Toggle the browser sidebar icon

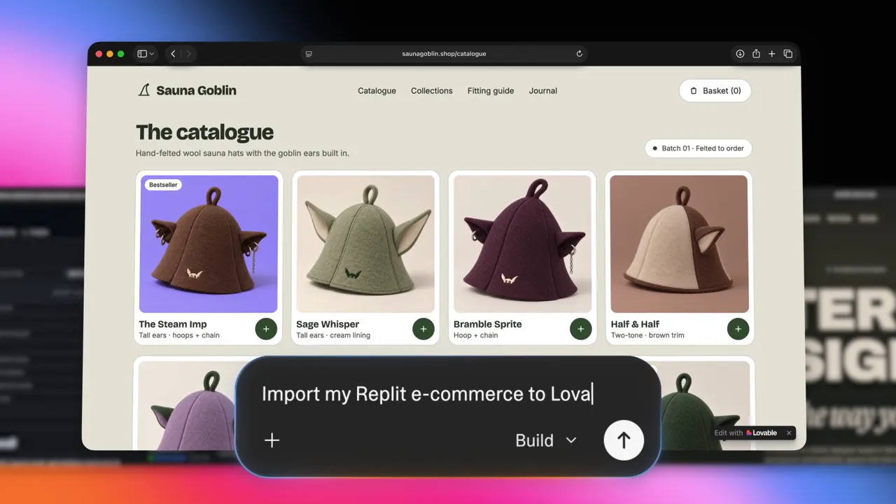tap(142, 54)
